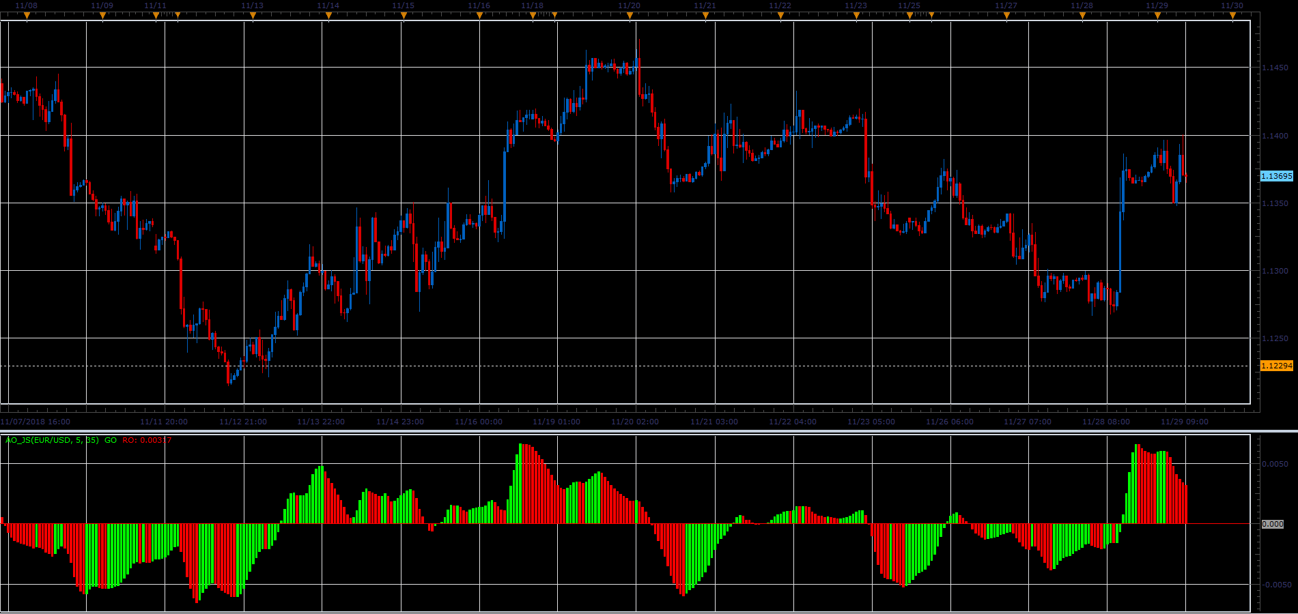
Task: Select the orange day marker under 11/18
Action: [x=533, y=15]
